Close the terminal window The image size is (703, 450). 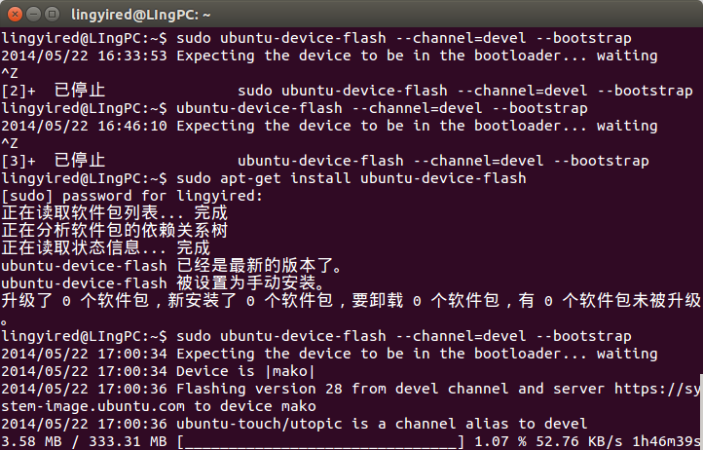tap(13, 14)
